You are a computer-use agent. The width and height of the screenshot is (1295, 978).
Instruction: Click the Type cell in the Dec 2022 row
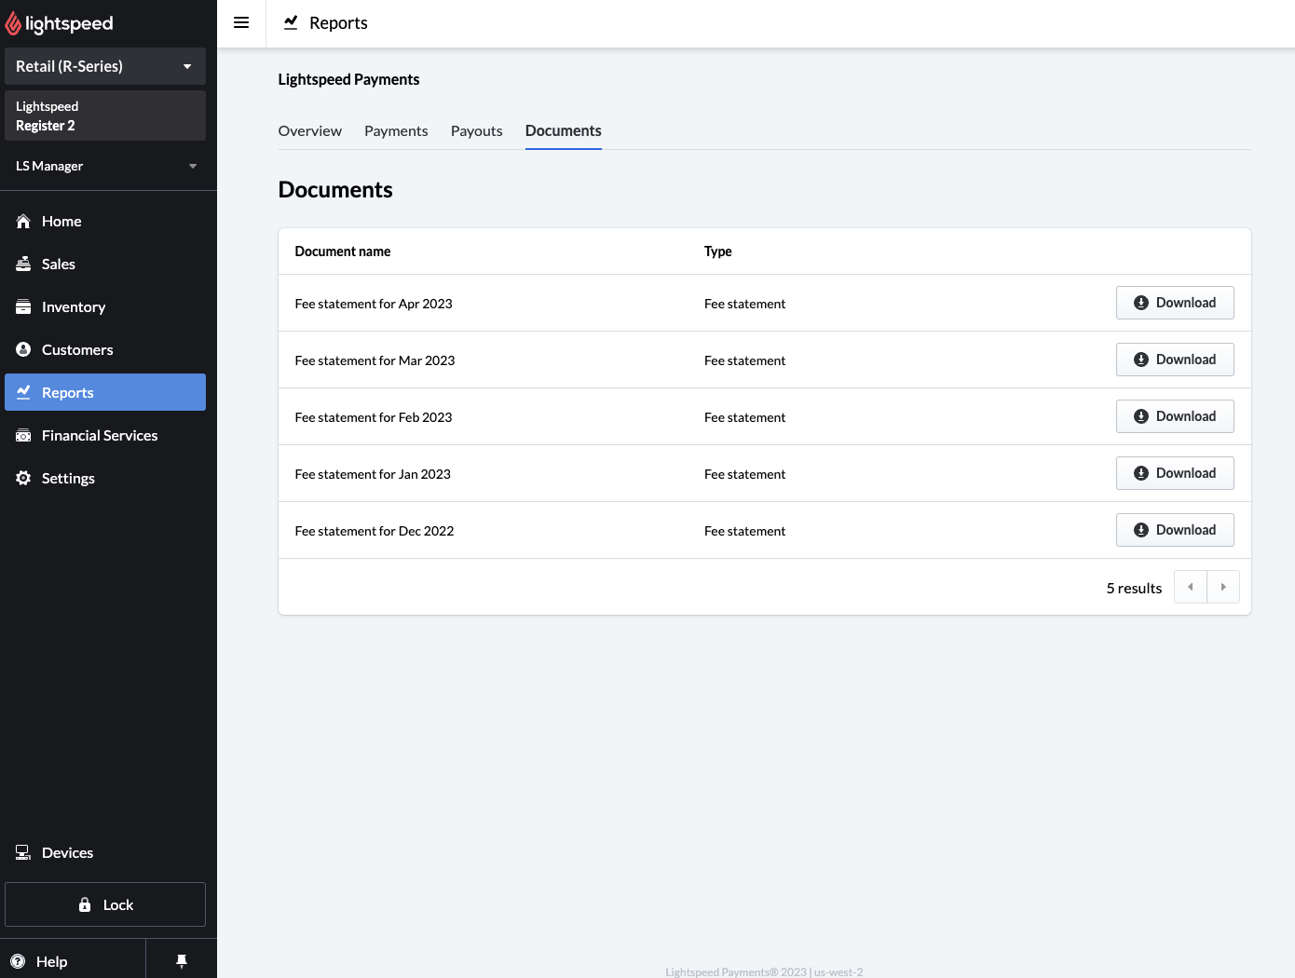click(744, 531)
